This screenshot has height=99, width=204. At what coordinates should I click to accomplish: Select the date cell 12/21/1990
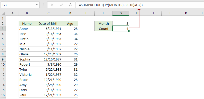(x=48, y=80)
